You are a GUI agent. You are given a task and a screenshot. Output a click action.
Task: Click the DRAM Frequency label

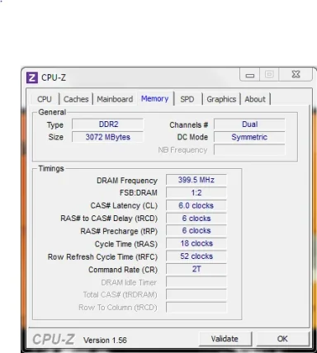pyautogui.click(x=127, y=181)
